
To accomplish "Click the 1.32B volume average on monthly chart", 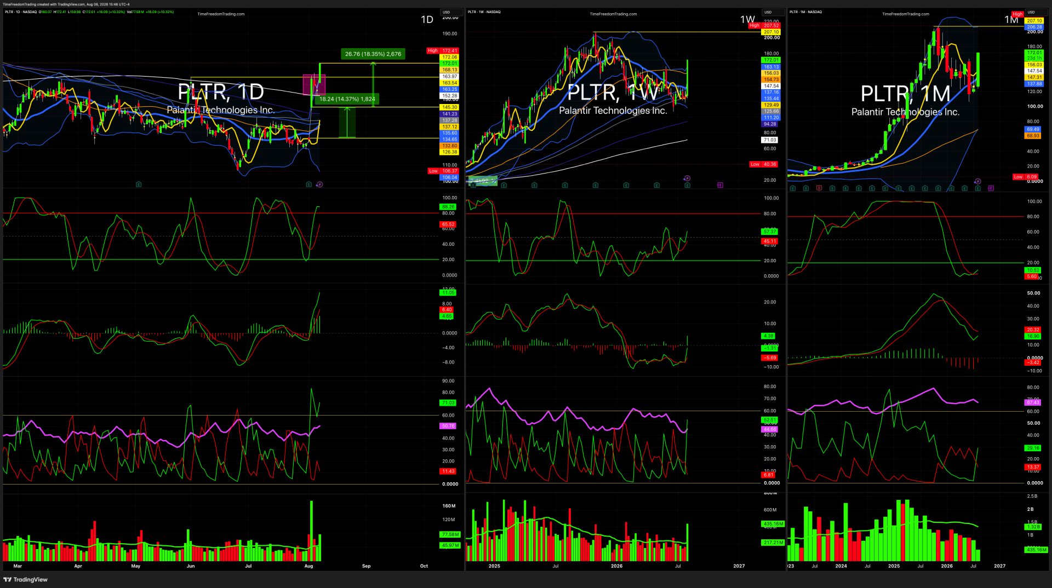I will tap(1033, 527).
